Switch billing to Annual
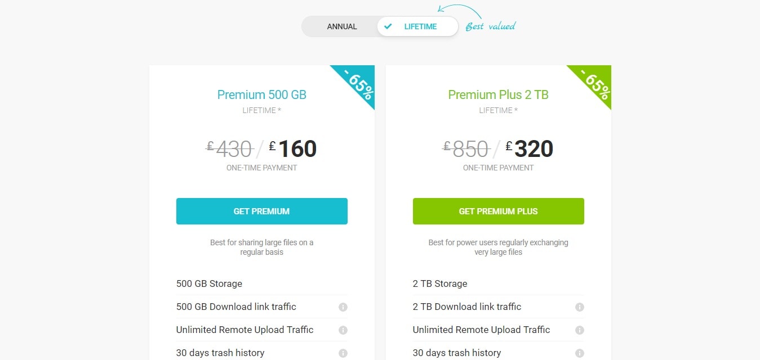760x360 pixels. click(x=342, y=26)
